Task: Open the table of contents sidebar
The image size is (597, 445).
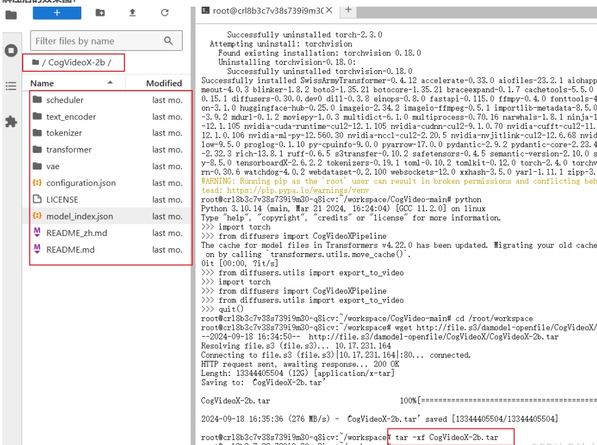Action: coord(11,86)
